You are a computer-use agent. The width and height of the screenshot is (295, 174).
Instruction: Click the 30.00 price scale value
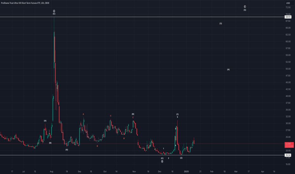(288, 123)
